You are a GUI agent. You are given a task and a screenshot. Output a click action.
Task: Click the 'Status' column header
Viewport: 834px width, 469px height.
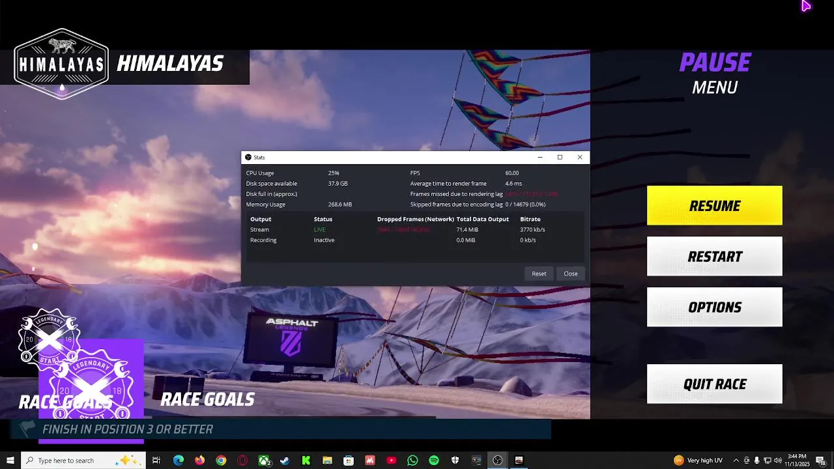pyautogui.click(x=323, y=220)
